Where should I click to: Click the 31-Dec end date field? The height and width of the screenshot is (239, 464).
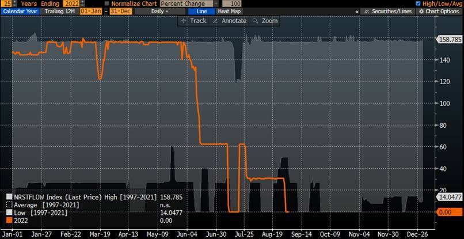coord(120,12)
